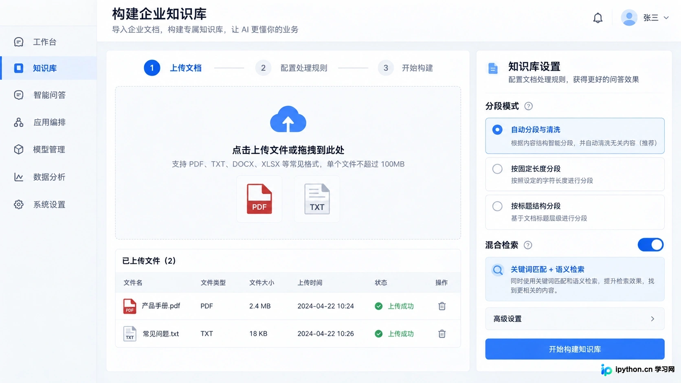Click the 文件大小 column header
This screenshot has height=383, width=681.
(x=261, y=283)
